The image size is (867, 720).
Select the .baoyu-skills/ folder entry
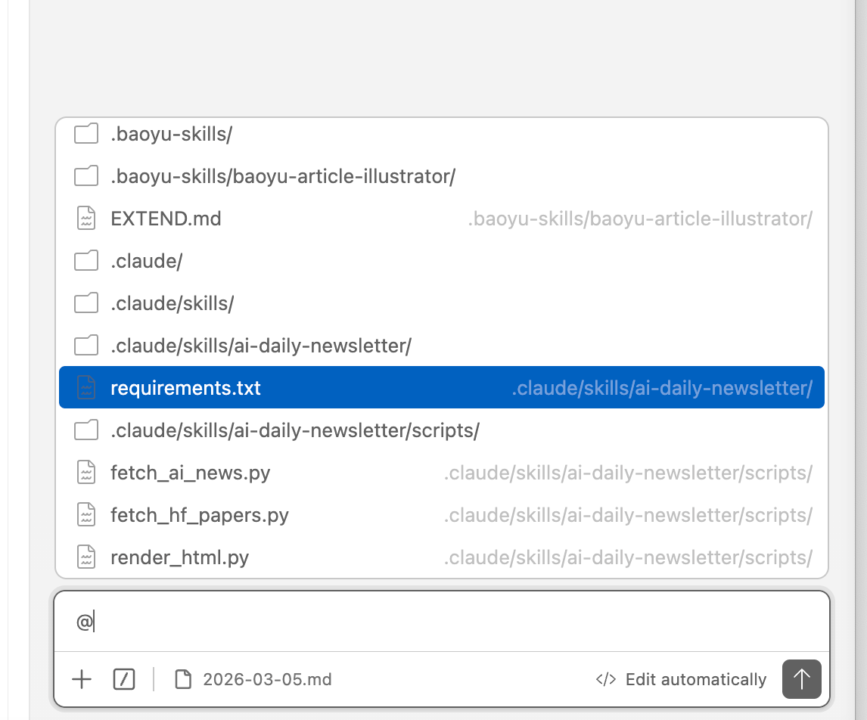pos(171,135)
